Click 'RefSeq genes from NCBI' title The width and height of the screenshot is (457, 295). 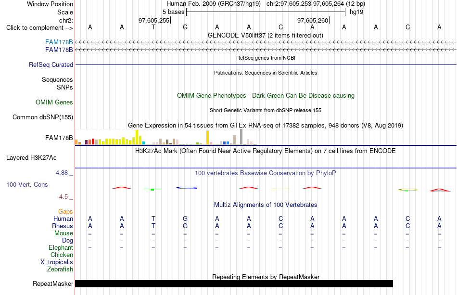[266, 58]
